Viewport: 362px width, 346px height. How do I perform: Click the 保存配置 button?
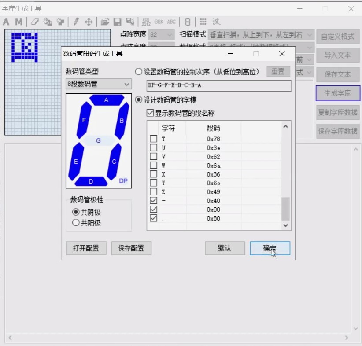click(x=131, y=248)
